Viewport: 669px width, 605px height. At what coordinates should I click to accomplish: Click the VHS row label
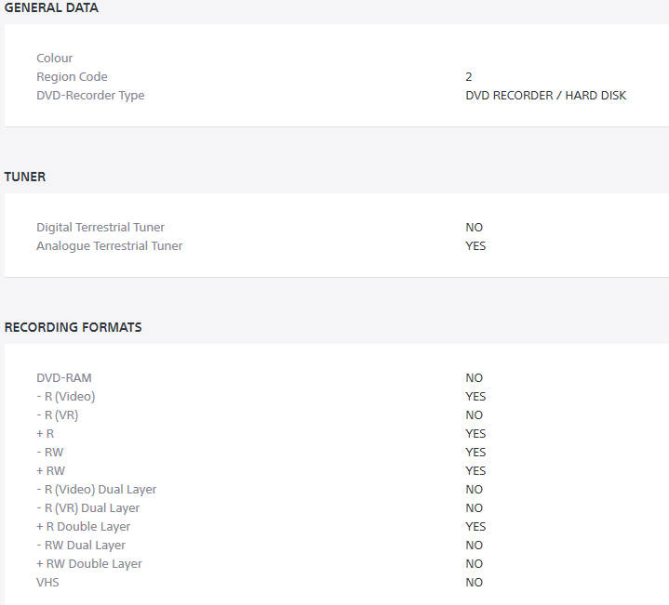click(x=49, y=583)
